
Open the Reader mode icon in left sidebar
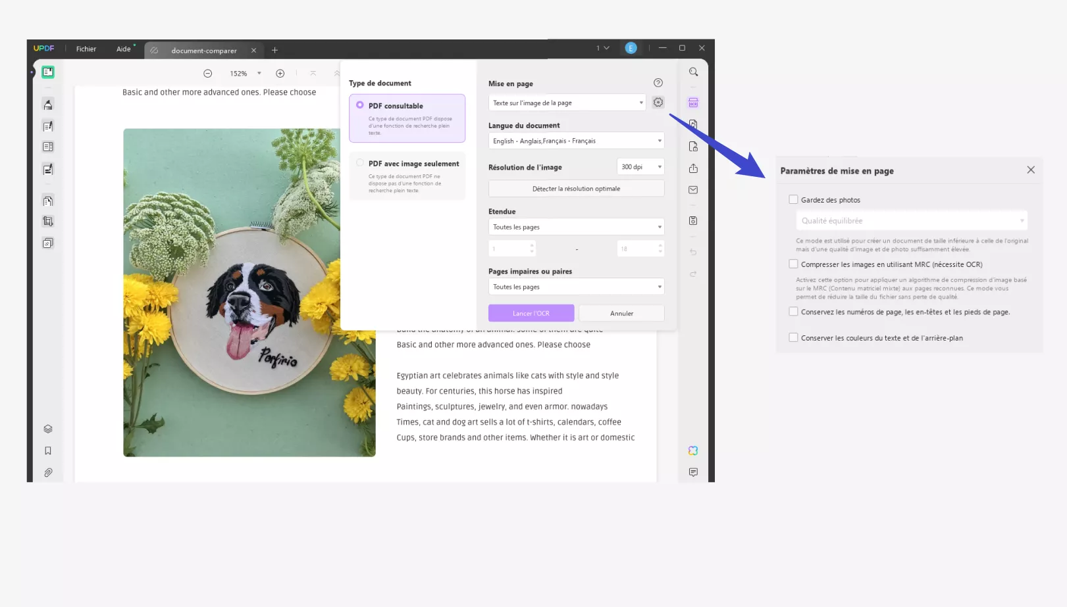tap(48, 72)
